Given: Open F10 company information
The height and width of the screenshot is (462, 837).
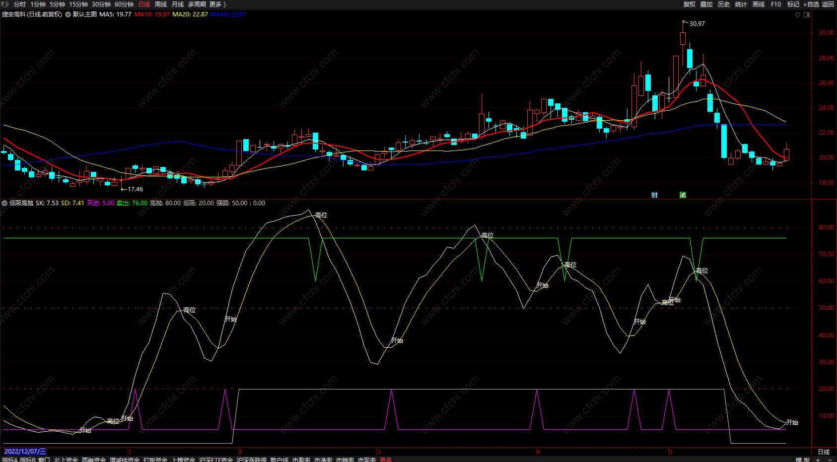Looking at the screenshot, I should [x=776, y=4].
